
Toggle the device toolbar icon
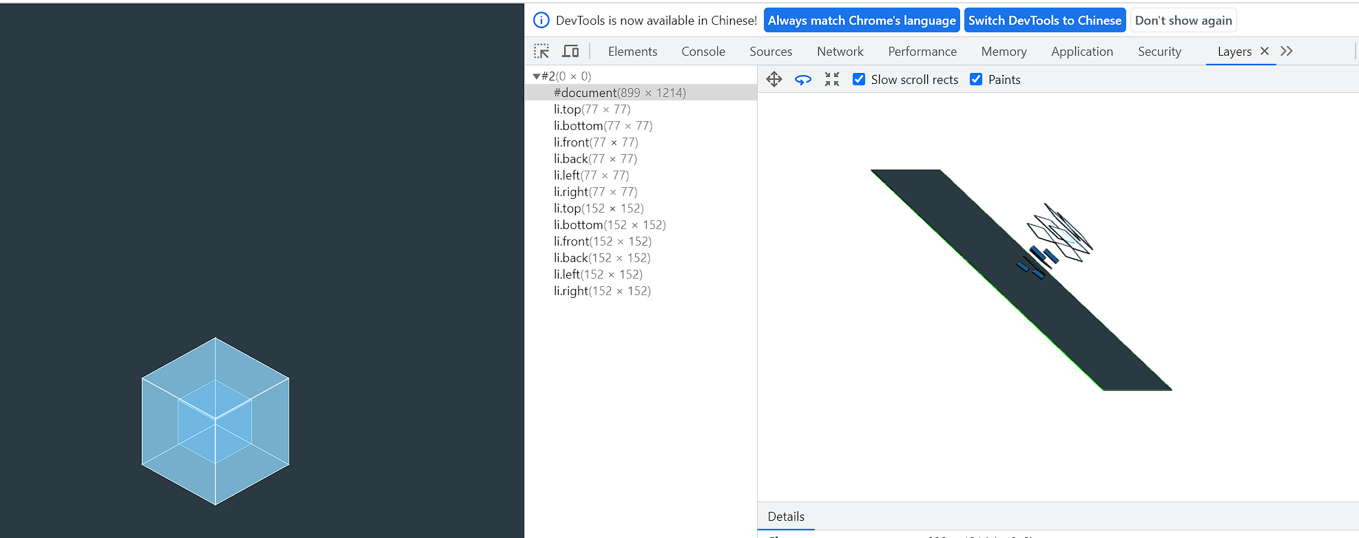570,52
